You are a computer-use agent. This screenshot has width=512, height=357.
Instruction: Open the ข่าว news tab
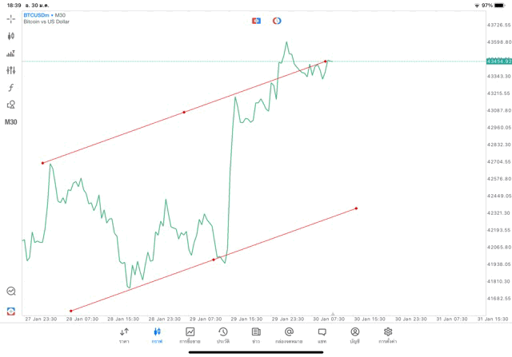[256, 335]
